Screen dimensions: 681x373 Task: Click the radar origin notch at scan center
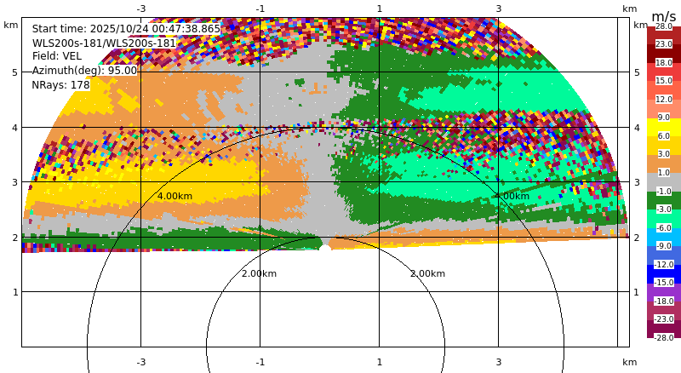pos(325,246)
